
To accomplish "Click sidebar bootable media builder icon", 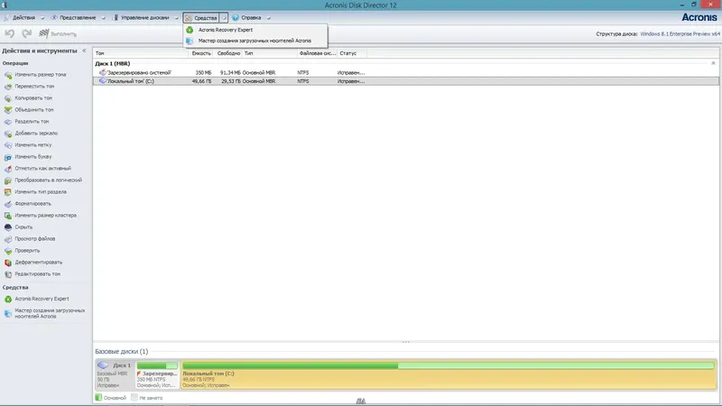I will [8, 313].
